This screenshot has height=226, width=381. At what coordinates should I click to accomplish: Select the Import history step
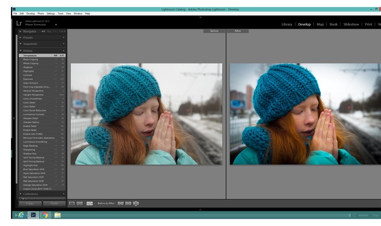point(42,189)
